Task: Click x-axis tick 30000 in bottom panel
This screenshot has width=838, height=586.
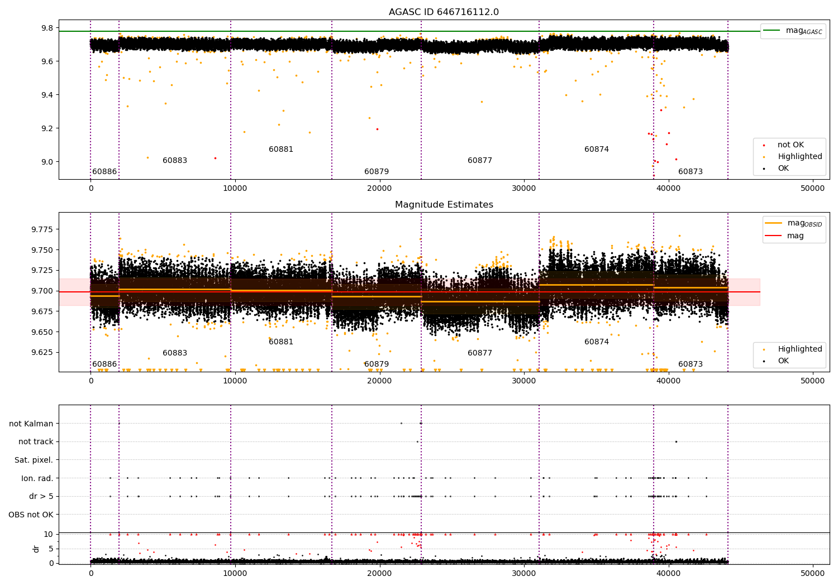Action: (x=523, y=573)
